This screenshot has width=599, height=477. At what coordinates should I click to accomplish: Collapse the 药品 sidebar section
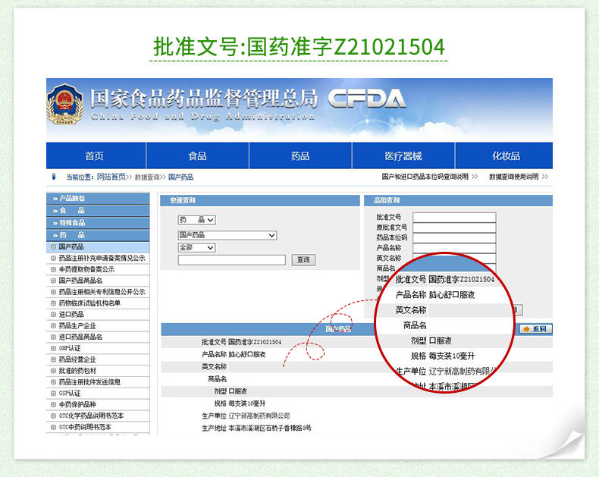(98, 235)
